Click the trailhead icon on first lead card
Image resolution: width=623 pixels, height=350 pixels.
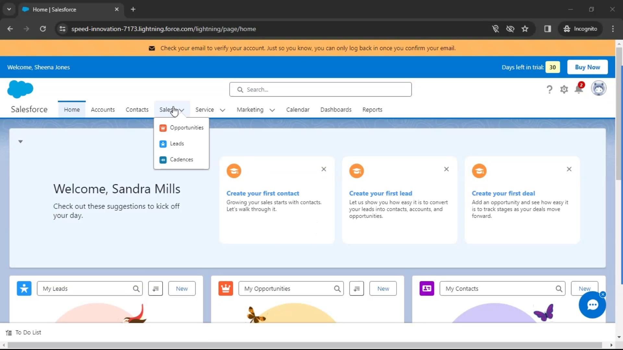pyautogui.click(x=357, y=171)
